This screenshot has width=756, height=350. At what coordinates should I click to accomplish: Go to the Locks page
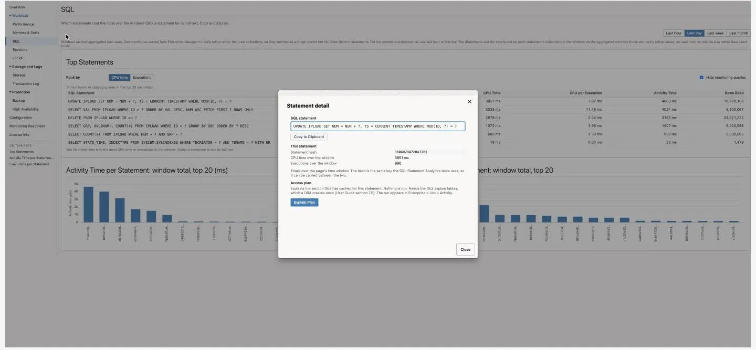click(17, 58)
